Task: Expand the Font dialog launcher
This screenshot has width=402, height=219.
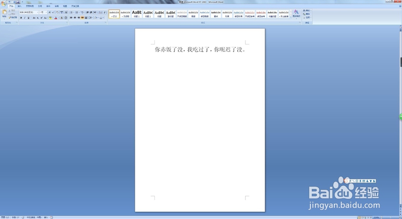Action: [x=67, y=22]
